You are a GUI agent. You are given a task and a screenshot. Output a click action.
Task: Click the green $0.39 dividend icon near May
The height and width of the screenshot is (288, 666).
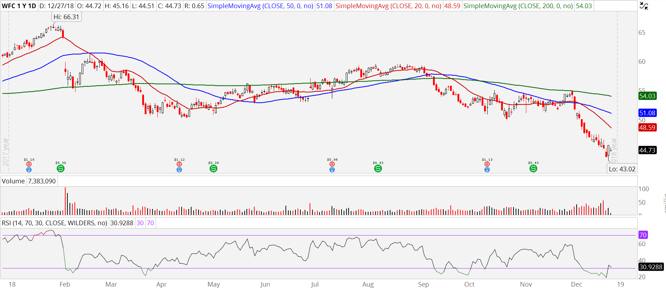[x=213, y=168]
